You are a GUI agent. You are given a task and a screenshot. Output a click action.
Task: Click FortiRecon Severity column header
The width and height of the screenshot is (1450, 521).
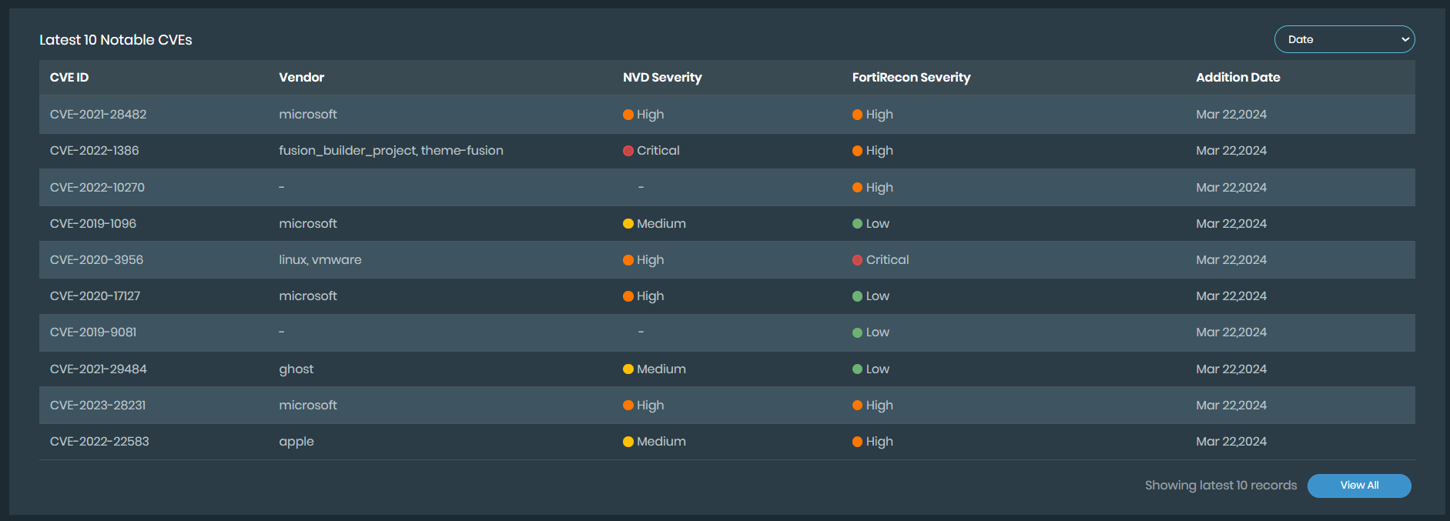tap(910, 78)
